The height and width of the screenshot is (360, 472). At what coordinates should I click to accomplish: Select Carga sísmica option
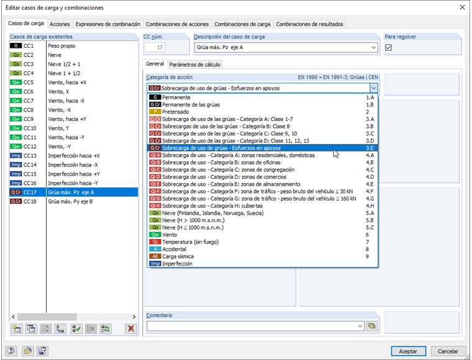(x=263, y=256)
